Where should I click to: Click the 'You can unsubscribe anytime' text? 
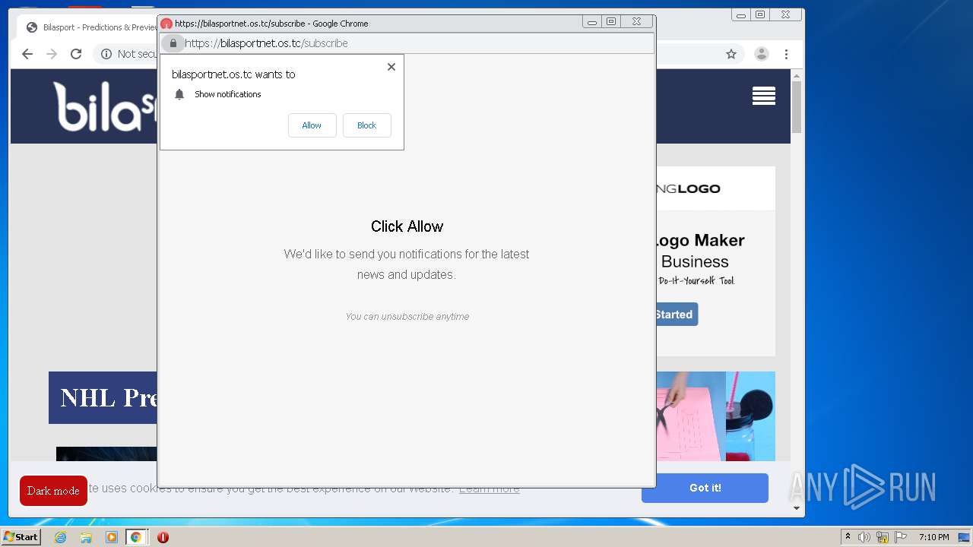pos(407,317)
